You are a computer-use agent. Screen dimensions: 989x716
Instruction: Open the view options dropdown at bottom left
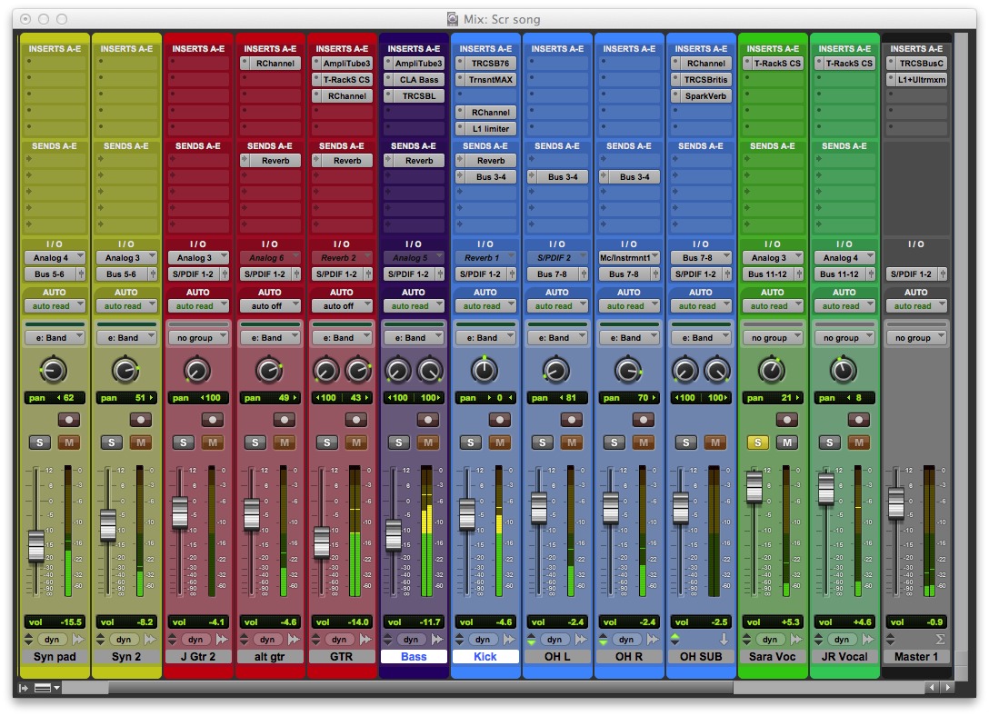46,688
